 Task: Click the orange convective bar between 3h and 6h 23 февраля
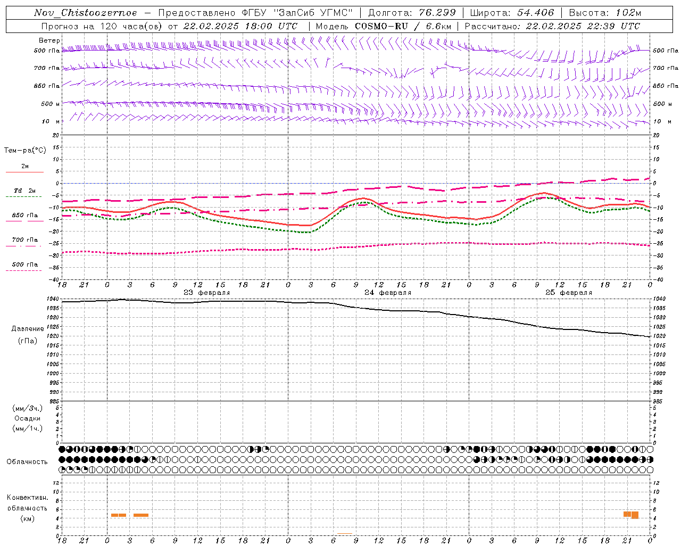tap(141, 515)
